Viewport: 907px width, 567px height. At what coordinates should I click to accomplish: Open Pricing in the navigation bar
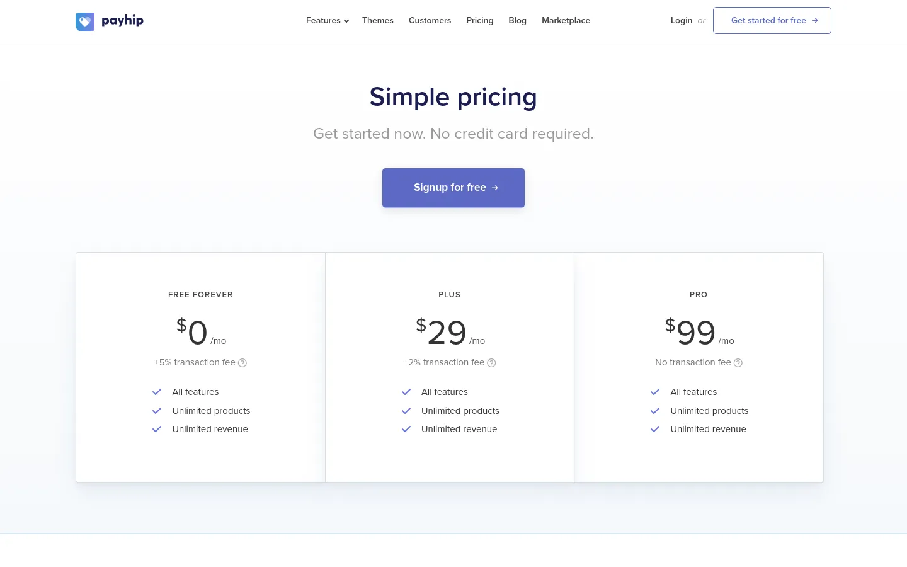pyautogui.click(x=480, y=21)
